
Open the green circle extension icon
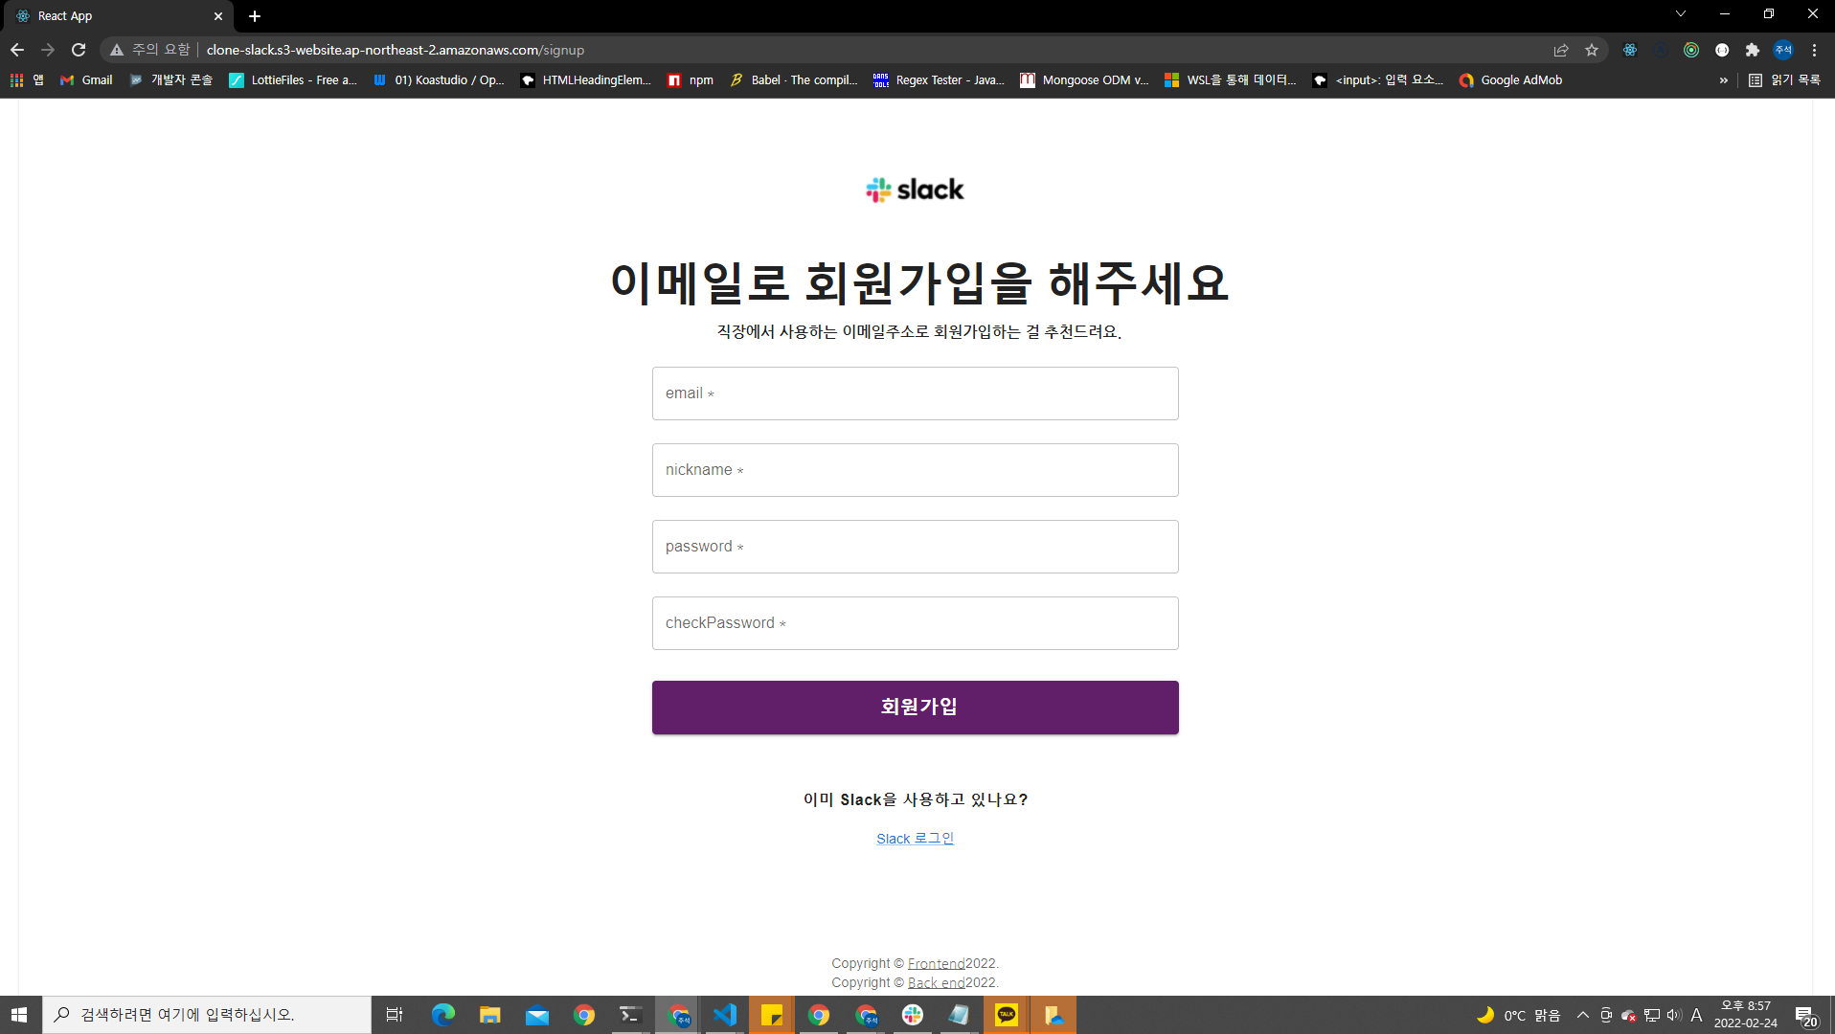1691,50
